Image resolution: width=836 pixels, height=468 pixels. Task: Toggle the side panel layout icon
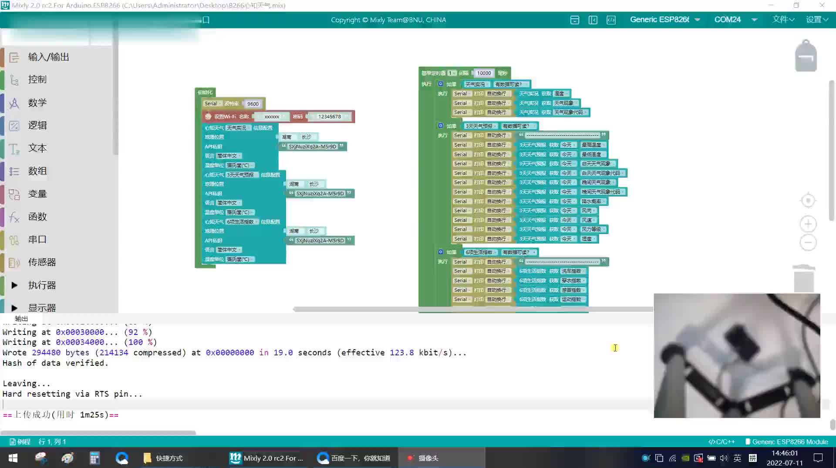coord(593,20)
